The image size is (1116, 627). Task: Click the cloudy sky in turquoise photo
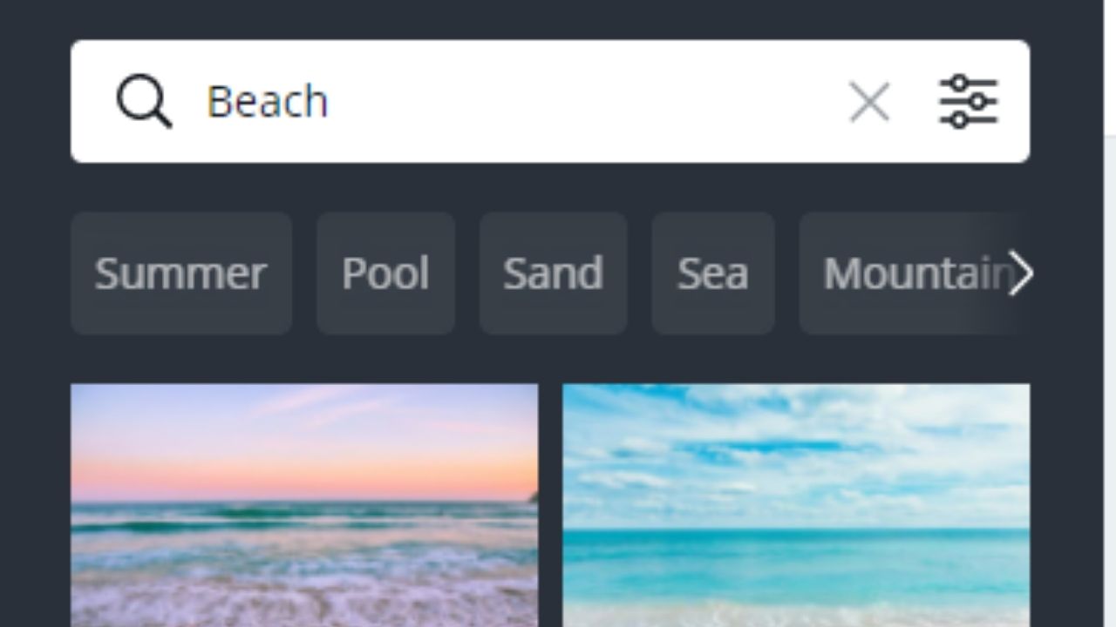(x=796, y=453)
